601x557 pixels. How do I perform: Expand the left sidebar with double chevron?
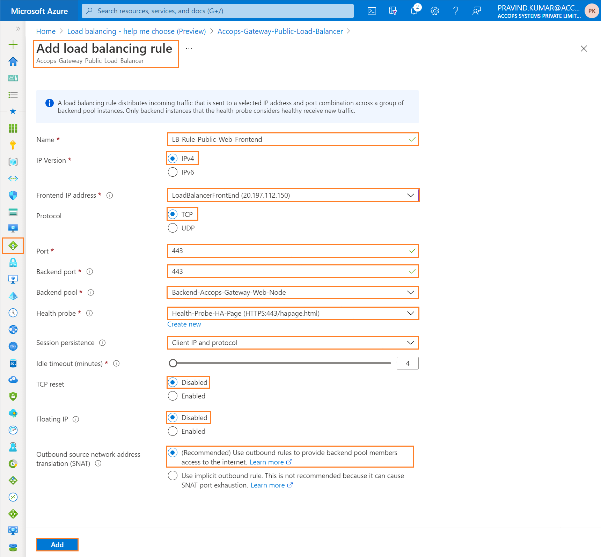click(18, 28)
